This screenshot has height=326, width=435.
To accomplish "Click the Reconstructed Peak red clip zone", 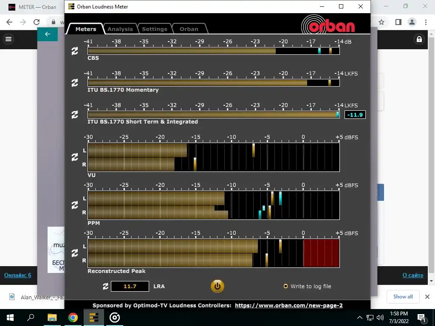I will click(x=321, y=253).
